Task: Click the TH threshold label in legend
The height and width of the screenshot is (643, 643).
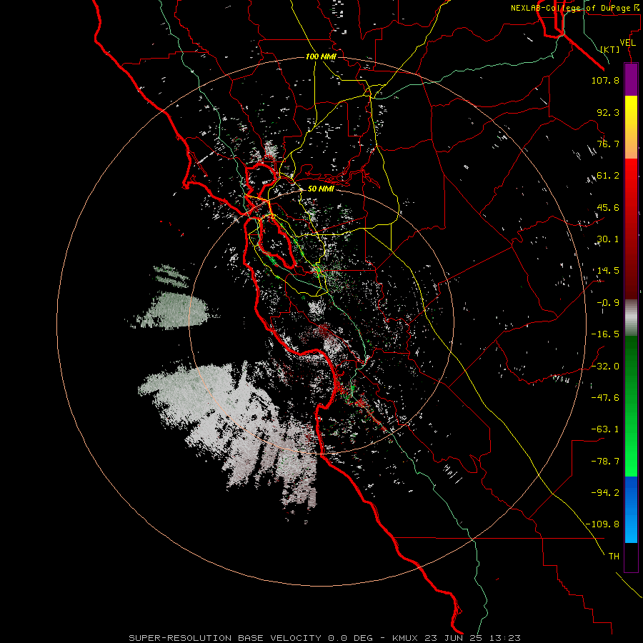Action: [614, 557]
